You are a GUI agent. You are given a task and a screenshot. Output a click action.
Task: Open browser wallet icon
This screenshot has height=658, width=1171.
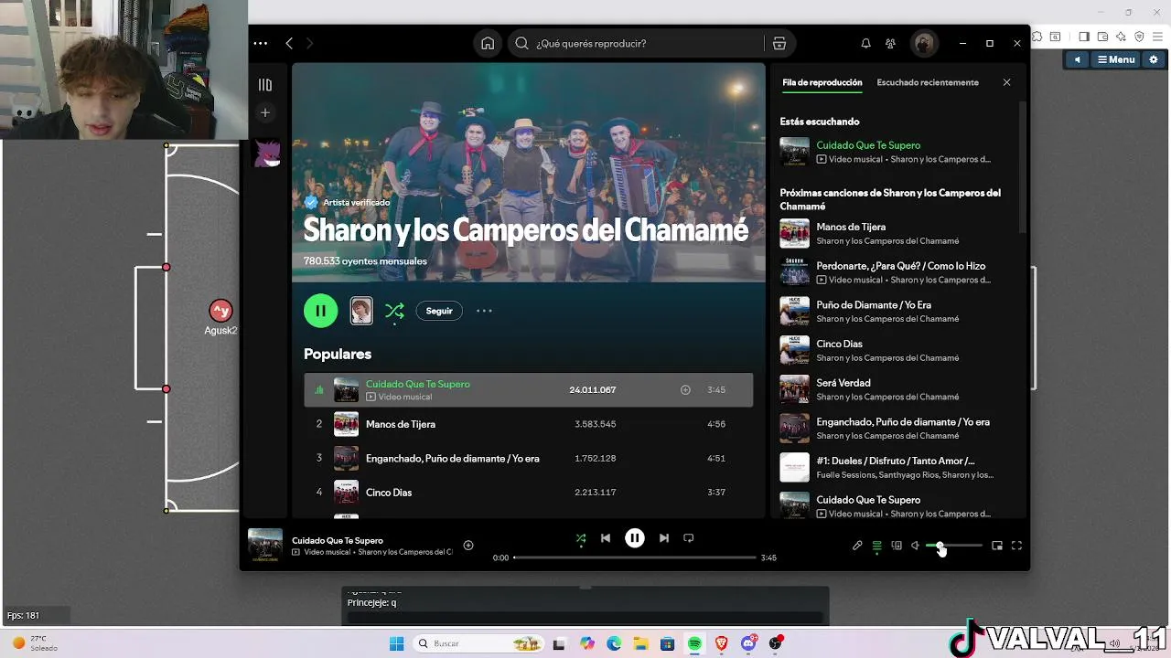point(1102,37)
